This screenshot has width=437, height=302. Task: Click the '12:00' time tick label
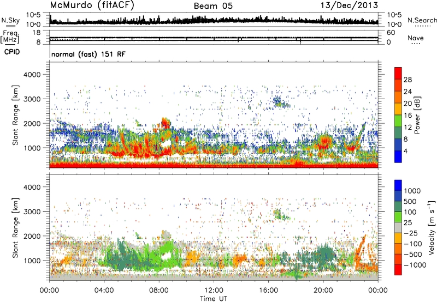click(x=214, y=291)
